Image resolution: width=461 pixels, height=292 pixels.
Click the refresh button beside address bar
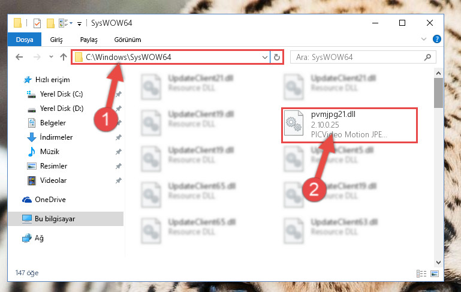coord(276,57)
